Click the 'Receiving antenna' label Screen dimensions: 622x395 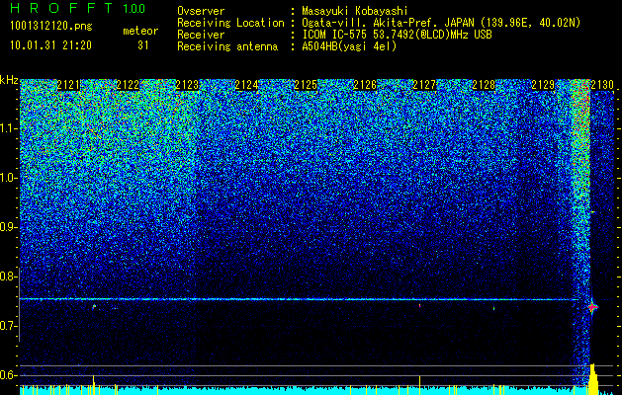[x=227, y=46]
